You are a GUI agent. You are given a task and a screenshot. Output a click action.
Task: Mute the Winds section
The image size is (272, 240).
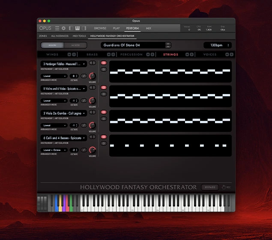point(69,54)
